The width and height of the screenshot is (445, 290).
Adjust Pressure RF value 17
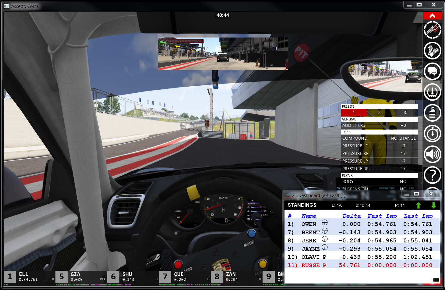[x=403, y=153]
